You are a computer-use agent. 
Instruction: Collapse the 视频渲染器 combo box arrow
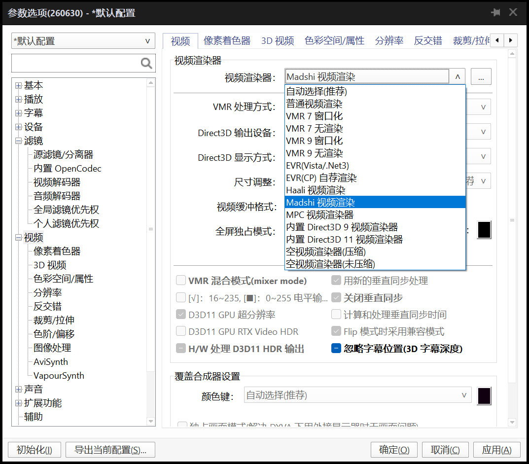[458, 77]
